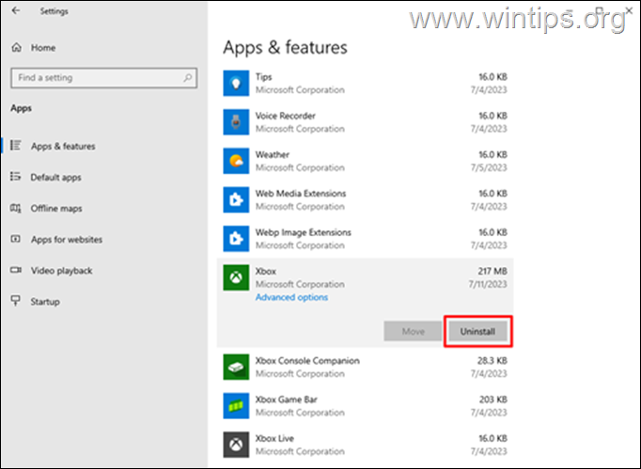
Task: Click the Apps section label in sidebar
Action: click(x=22, y=108)
